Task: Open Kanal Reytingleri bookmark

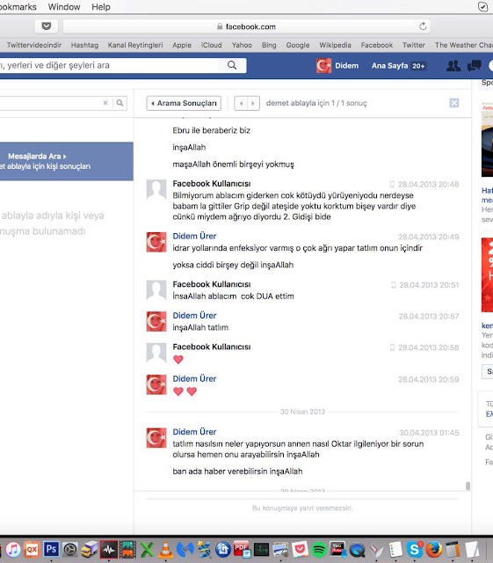Action: (x=135, y=45)
